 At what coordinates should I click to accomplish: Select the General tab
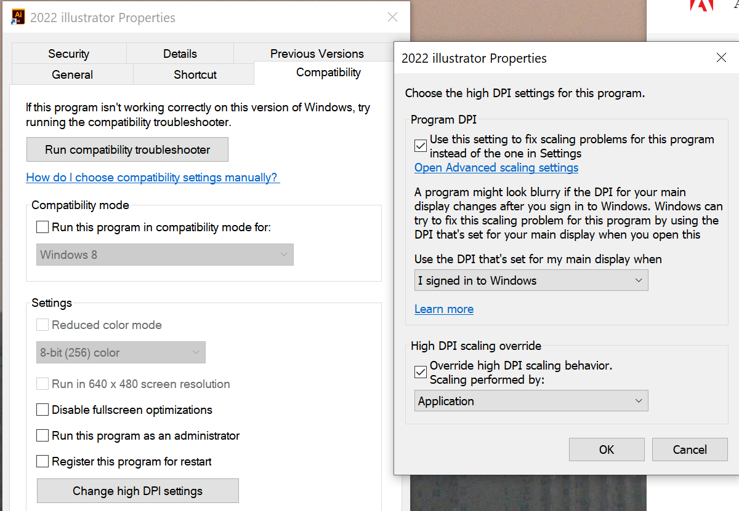pyautogui.click(x=72, y=74)
